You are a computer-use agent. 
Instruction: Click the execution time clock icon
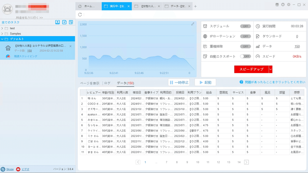pos(258,26)
